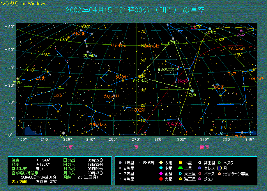Select the 月 moon icon in legend
Image resolution: width=267 pixels, height=191 pixels.
[219, 168]
